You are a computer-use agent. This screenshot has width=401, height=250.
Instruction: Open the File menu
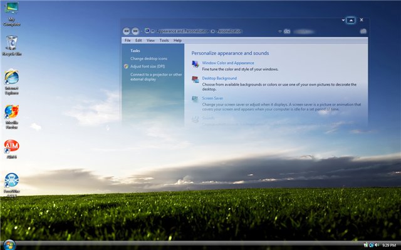click(128, 41)
